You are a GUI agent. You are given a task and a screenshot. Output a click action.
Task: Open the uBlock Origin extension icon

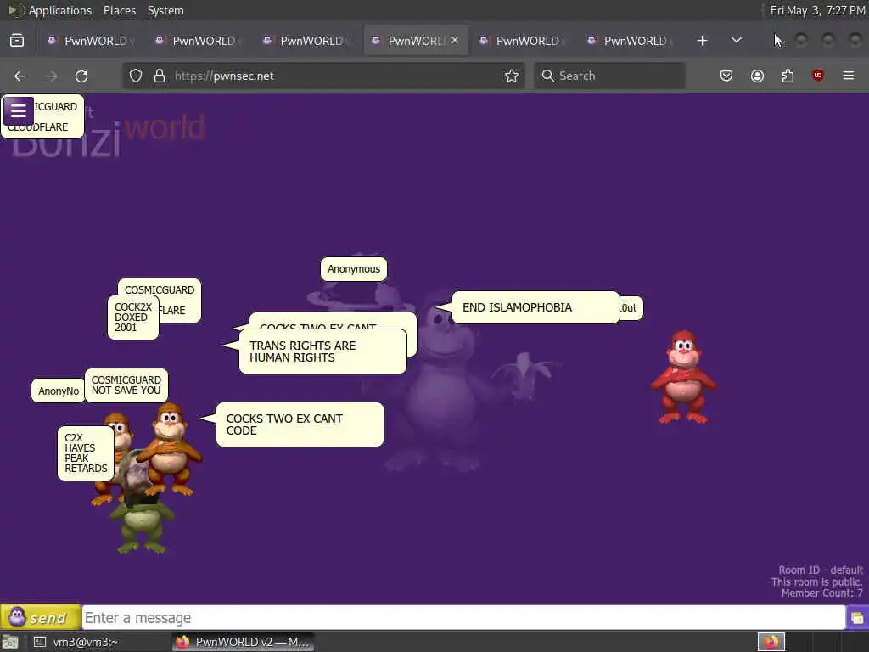pyautogui.click(x=818, y=76)
